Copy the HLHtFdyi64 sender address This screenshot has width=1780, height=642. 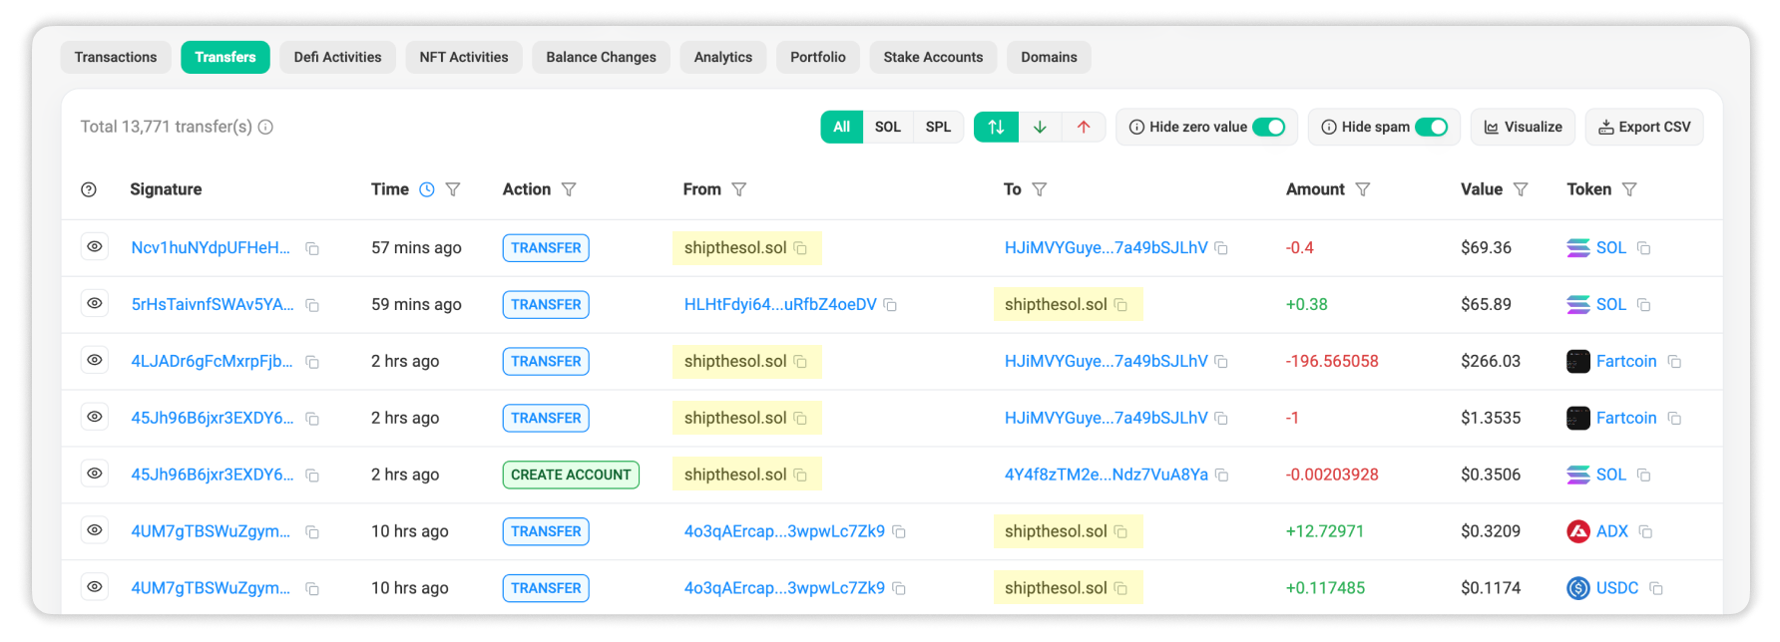click(x=890, y=305)
